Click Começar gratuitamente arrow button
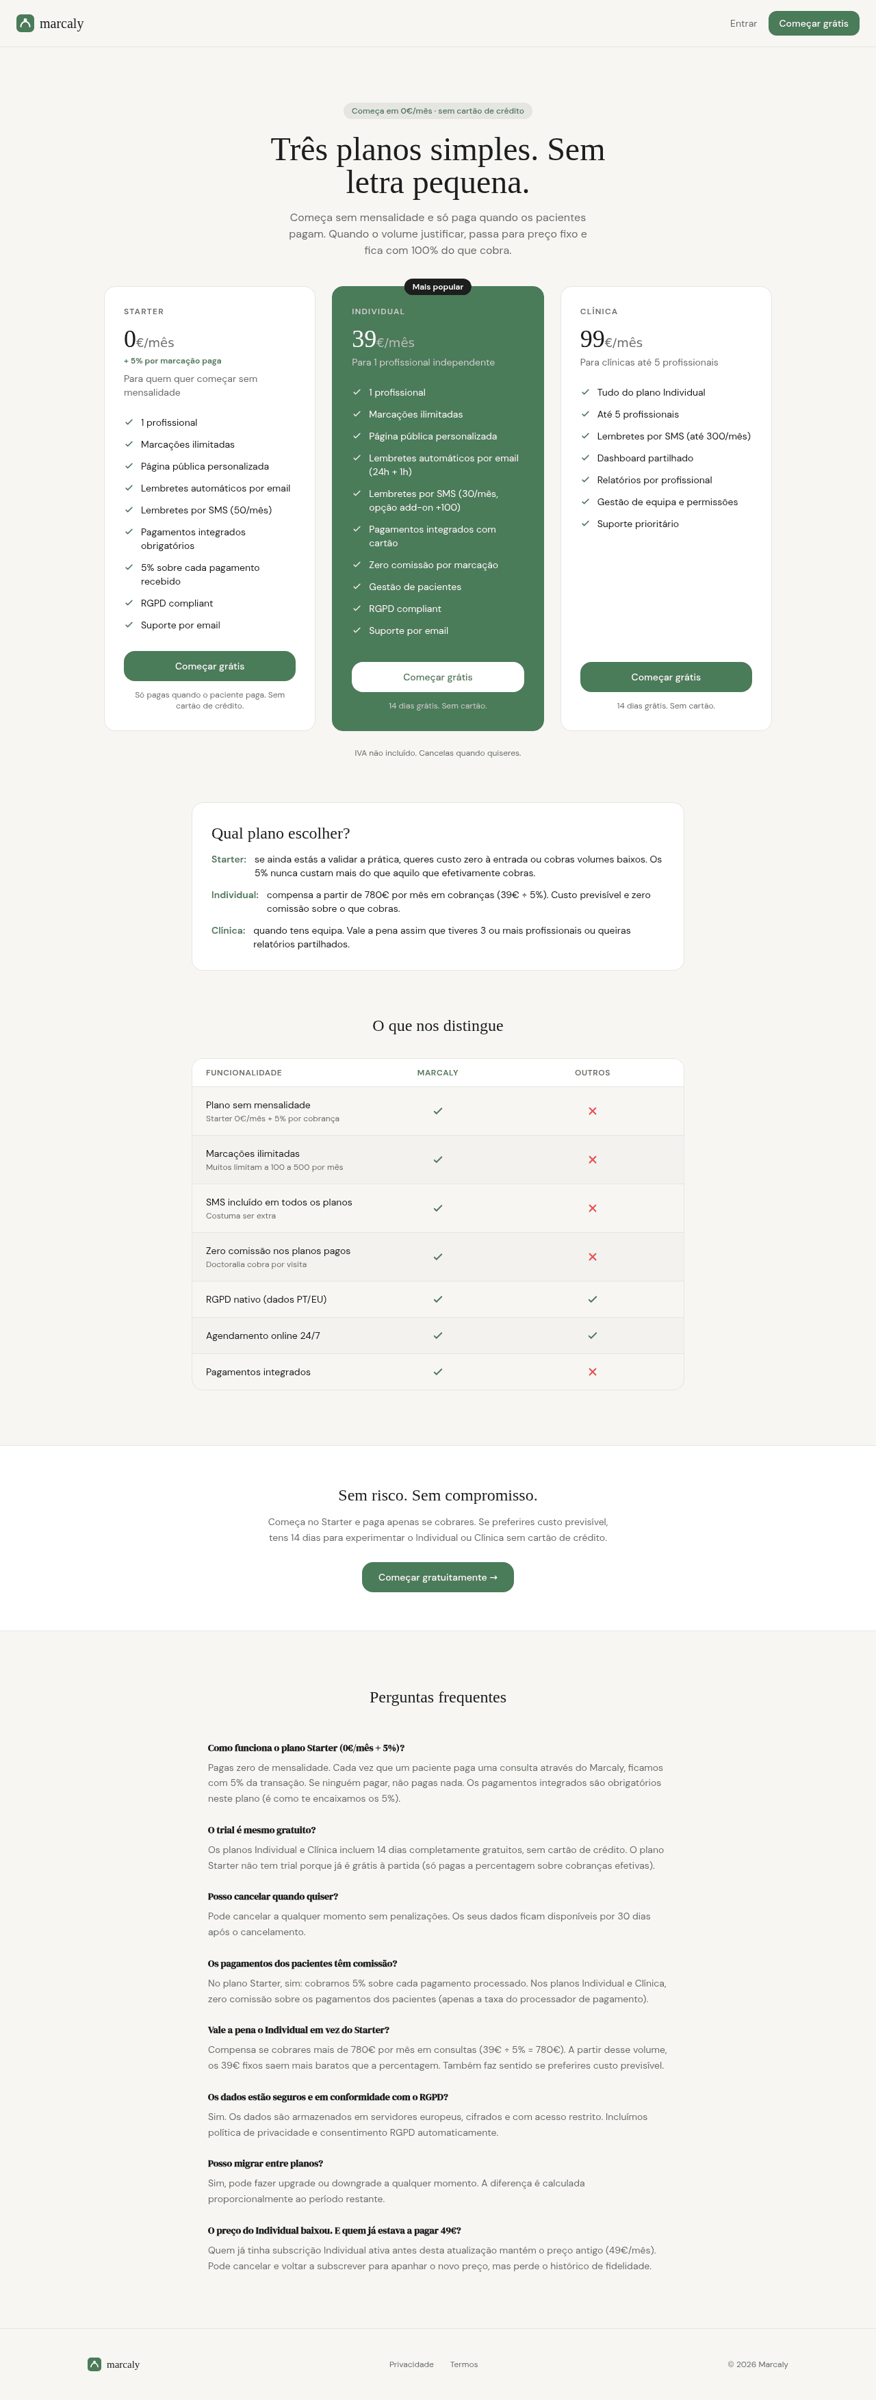 click(437, 1577)
